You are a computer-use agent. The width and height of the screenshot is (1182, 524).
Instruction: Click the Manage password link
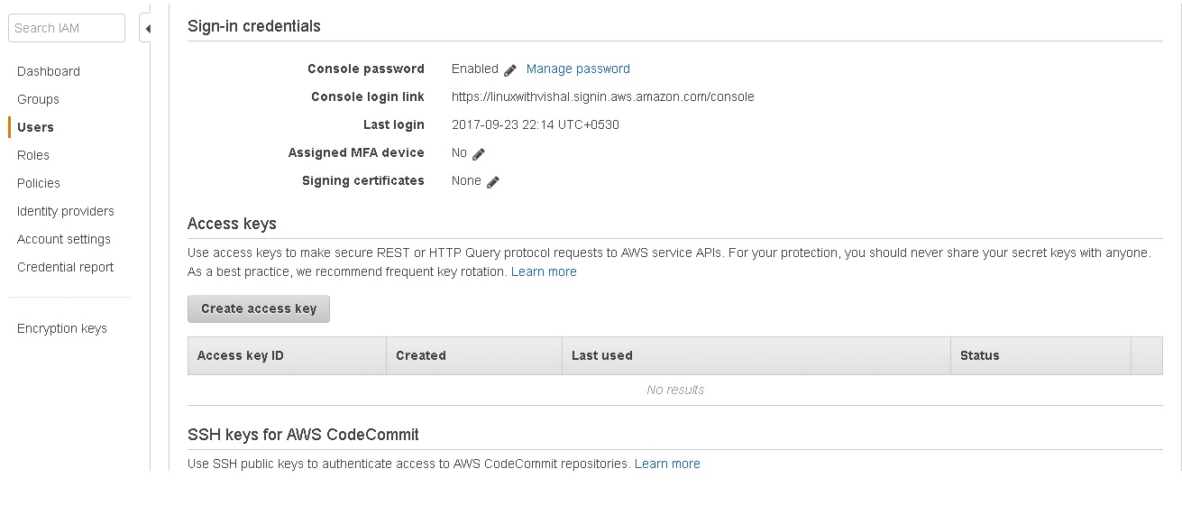[x=578, y=69]
